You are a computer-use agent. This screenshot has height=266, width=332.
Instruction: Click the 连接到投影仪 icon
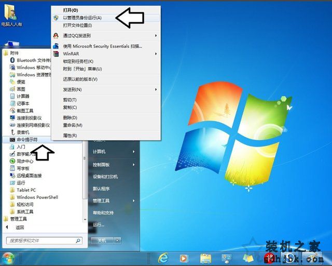click(x=12, y=118)
